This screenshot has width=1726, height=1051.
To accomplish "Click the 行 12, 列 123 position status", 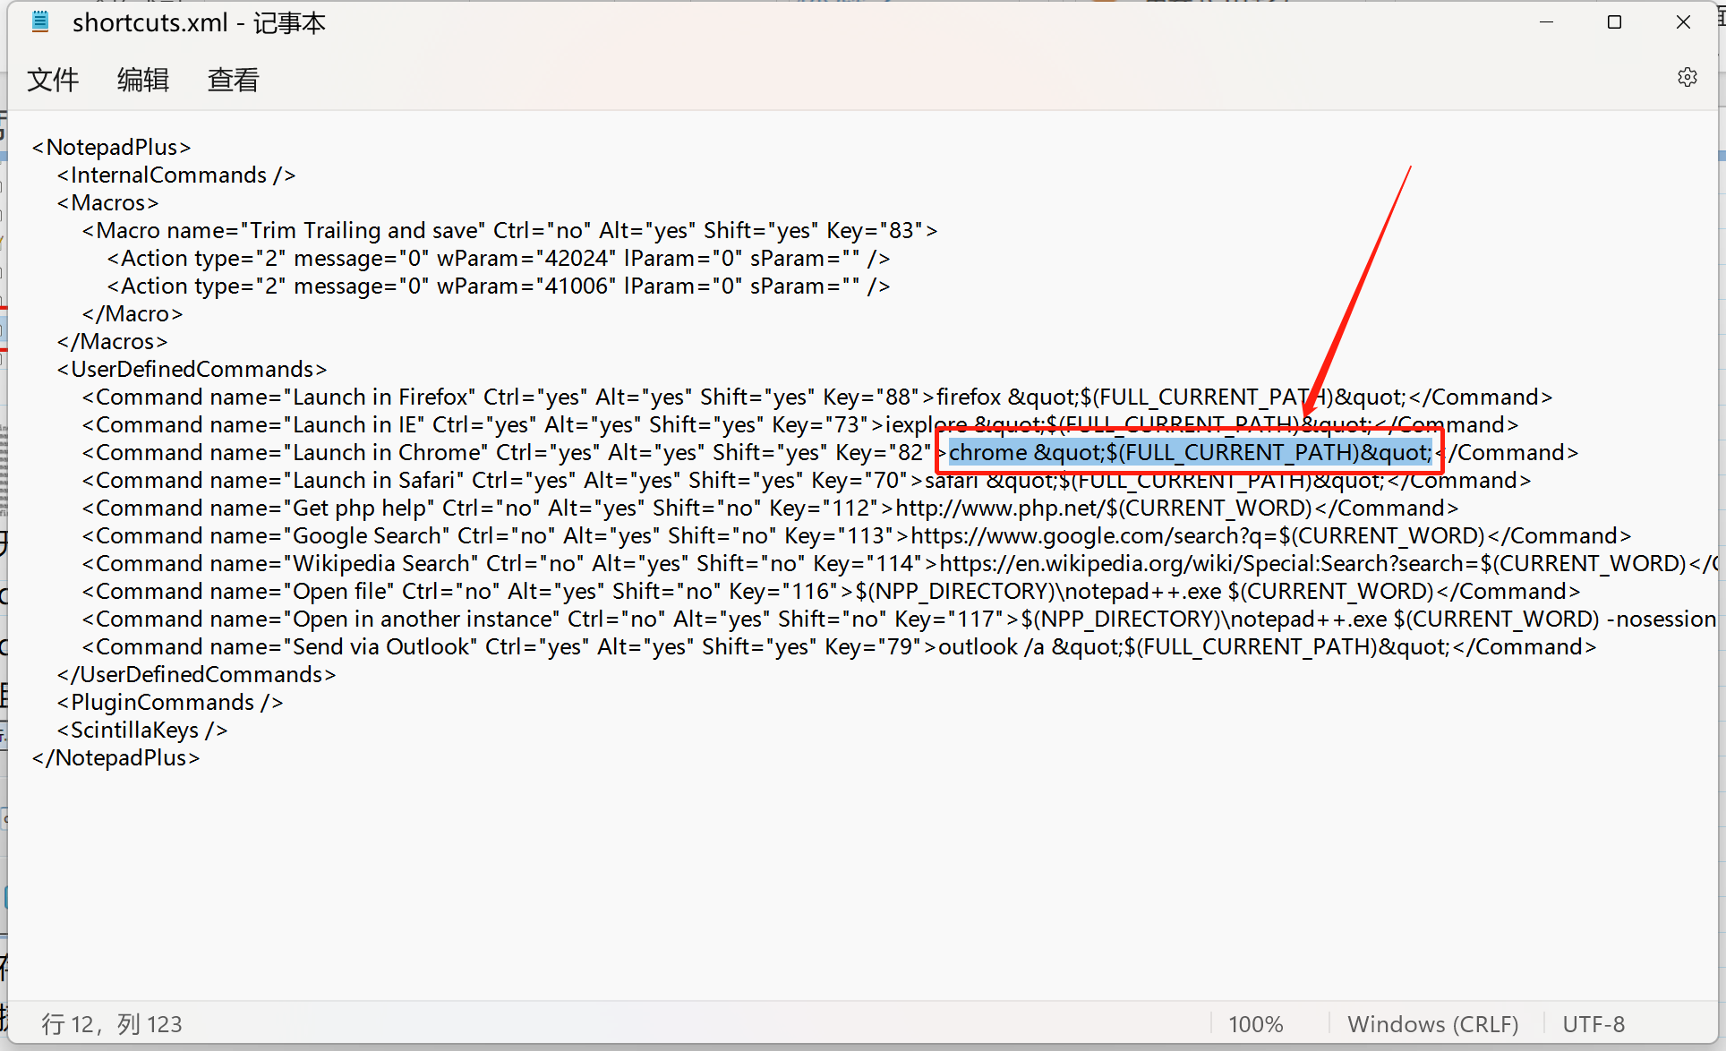I will (x=112, y=1024).
